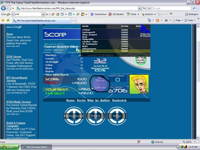
Task: Open the Google toolbar Settings menu
Action: tap(191, 14)
